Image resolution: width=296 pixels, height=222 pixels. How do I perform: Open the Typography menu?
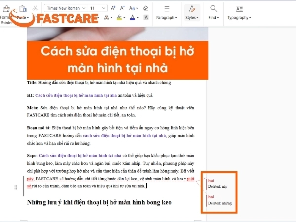click(x=239, y=18)
